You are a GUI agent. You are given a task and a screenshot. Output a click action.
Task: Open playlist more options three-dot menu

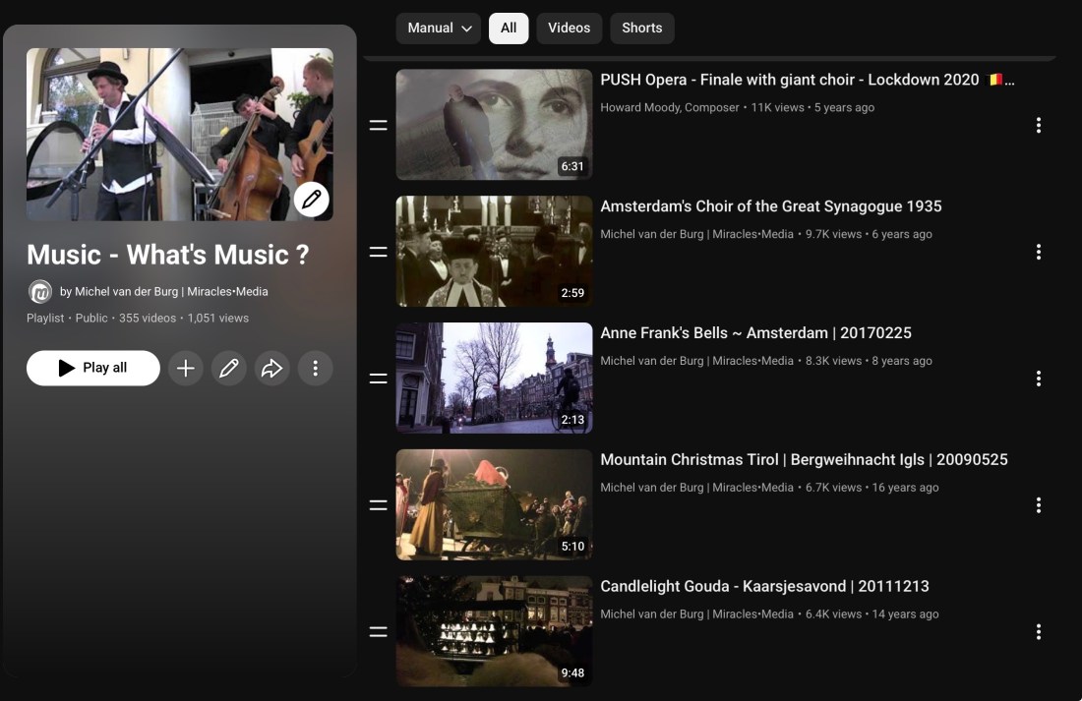[315, 368]
